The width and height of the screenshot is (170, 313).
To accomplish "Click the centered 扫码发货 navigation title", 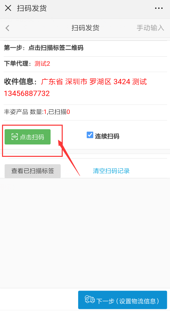I will [x=85, y=28].
